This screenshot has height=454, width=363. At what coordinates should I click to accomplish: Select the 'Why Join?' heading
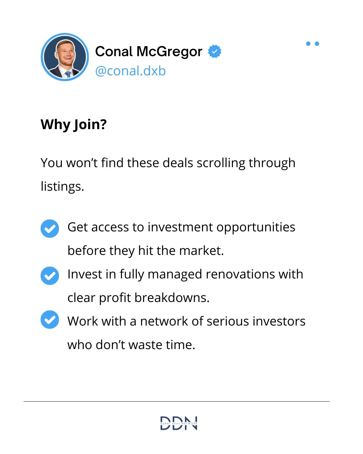[74, 125]
